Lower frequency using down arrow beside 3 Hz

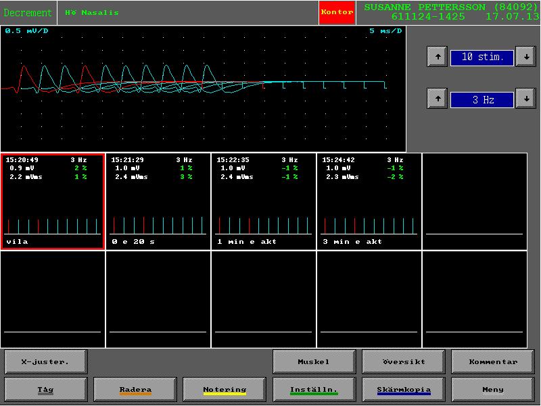click(526, 99)
